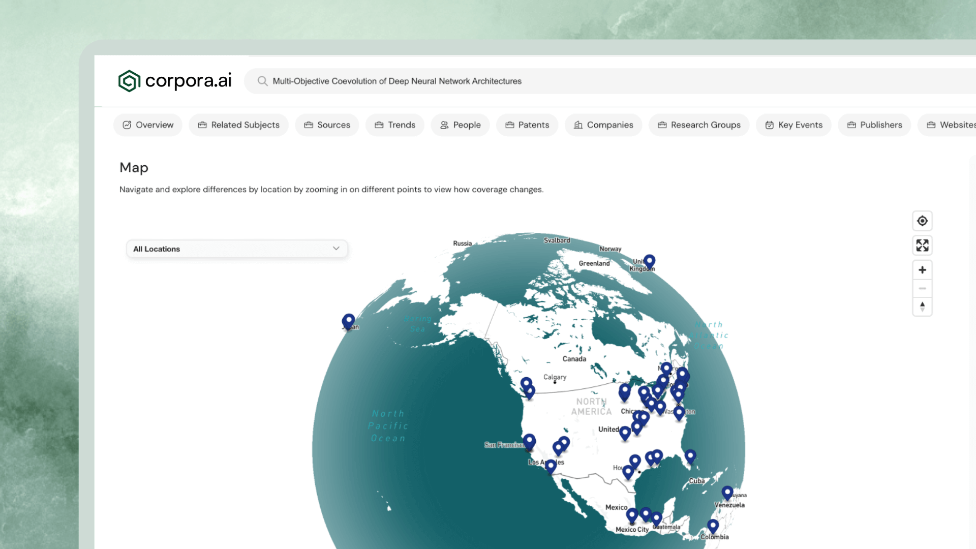Select the locate-position icon on the map
The width and height of the screenshot is (976, 549).
[x=922, y=221]
